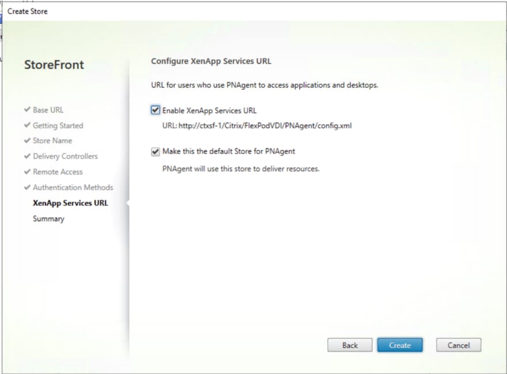Click the checkmark icon beside Getting Started
Image resolution: width=507 pixels, height=374 pixels.
27,125
